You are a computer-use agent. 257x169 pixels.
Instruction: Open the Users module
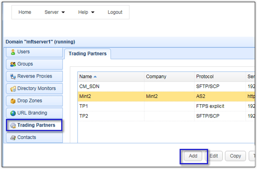34,52
